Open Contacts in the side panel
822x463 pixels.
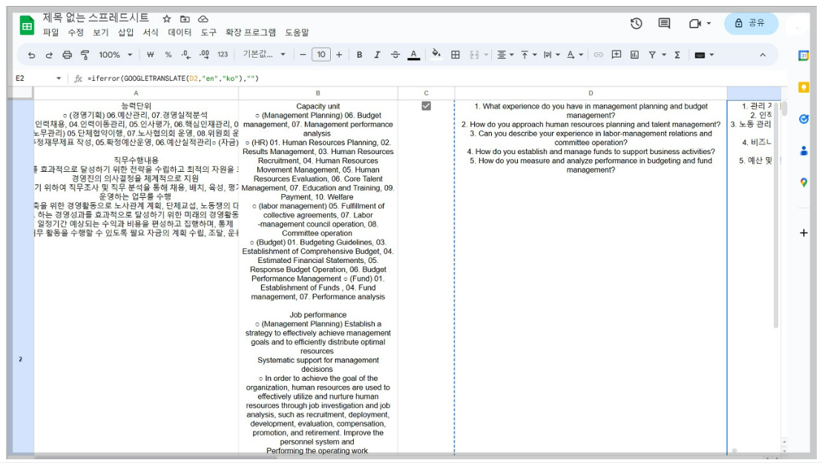point(803,151)
